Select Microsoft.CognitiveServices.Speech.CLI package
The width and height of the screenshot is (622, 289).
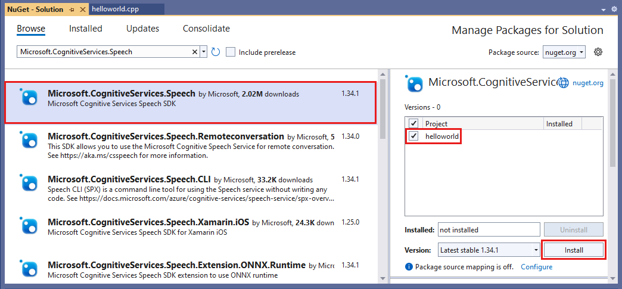[x=191, y=188]
